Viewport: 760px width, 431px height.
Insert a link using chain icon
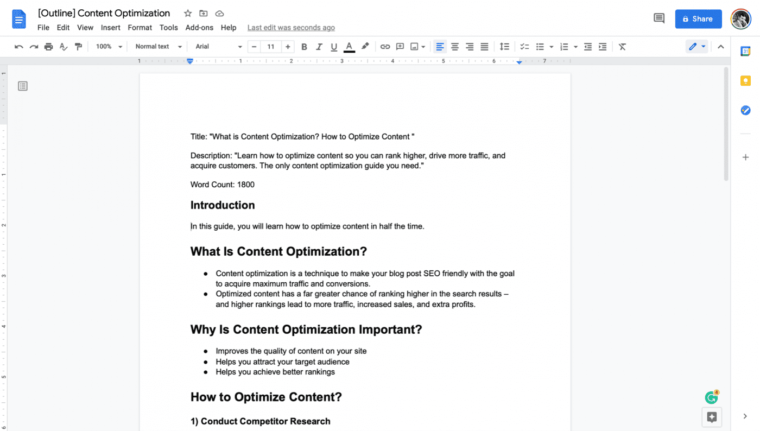[385, 47]
